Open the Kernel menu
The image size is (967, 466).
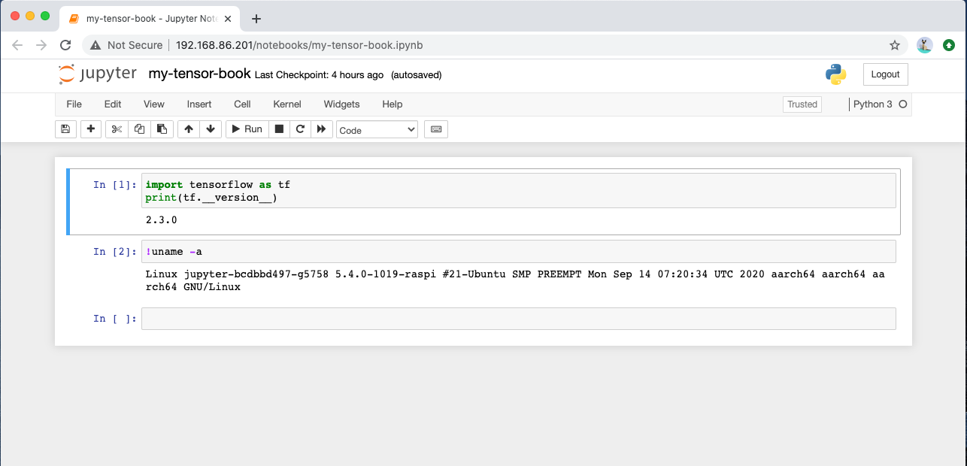286,104
